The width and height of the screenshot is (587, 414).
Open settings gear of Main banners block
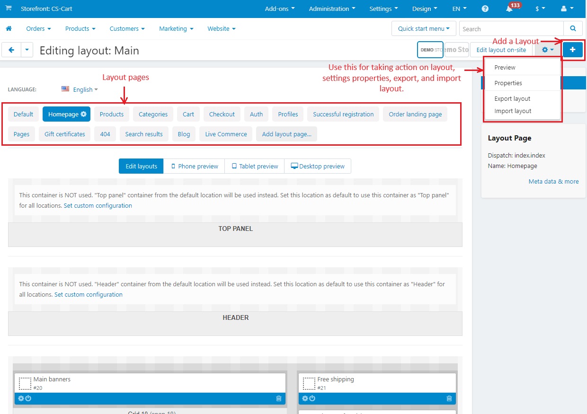tap(21, 398)
